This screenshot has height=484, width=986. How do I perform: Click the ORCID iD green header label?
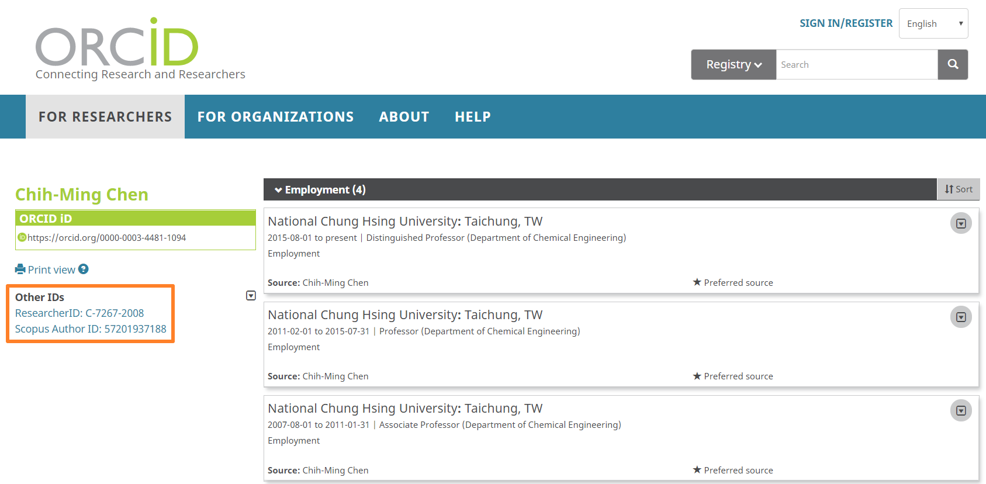click(x=46, y=219)
